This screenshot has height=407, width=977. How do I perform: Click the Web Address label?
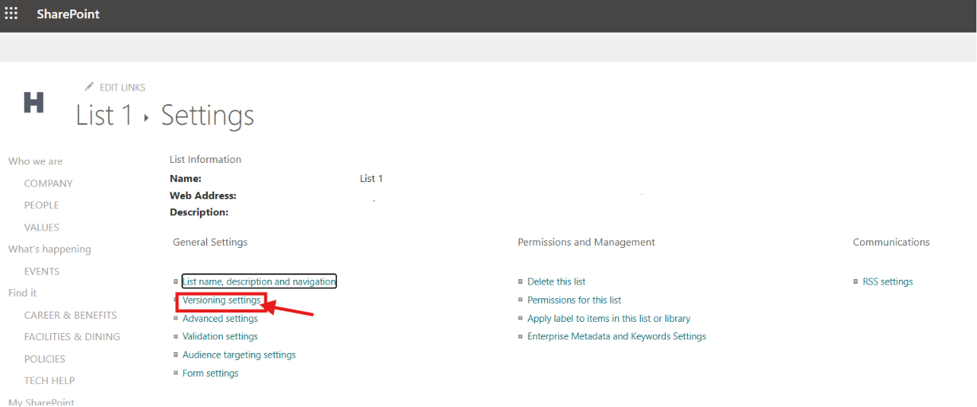point(203,196)
